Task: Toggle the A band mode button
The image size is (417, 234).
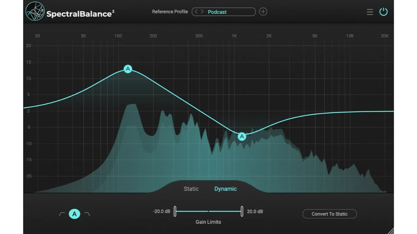Action: pos(74,214)
